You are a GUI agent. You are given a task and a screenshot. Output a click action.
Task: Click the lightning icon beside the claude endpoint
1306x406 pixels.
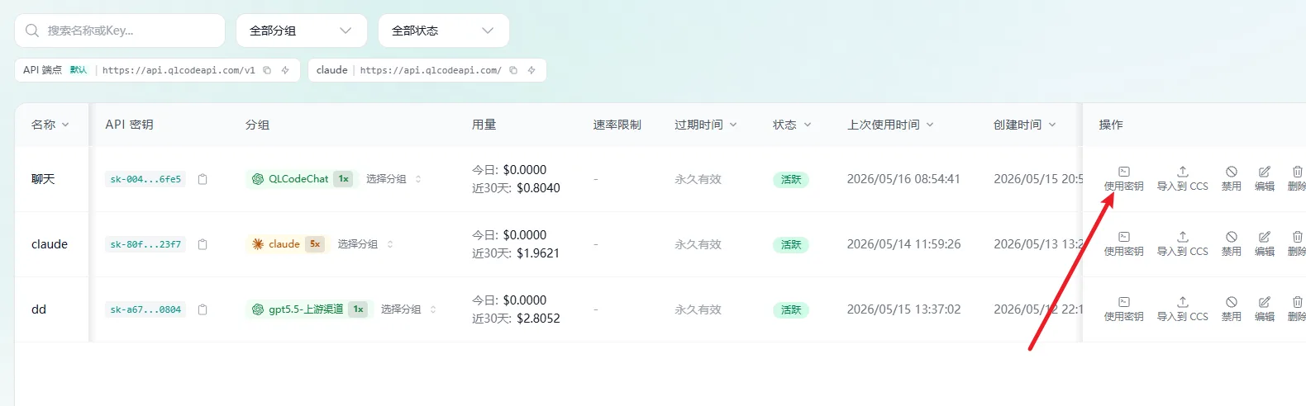tap(531, 70)
